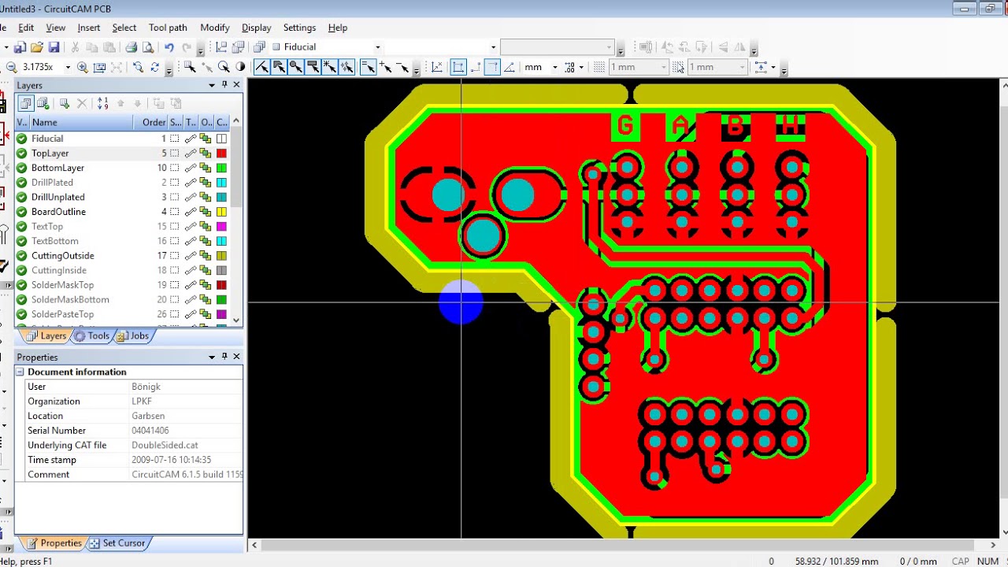The image size is (1008, 567).
Task: Switch to the Jobs tab
Action: click(x=133, y=335)
